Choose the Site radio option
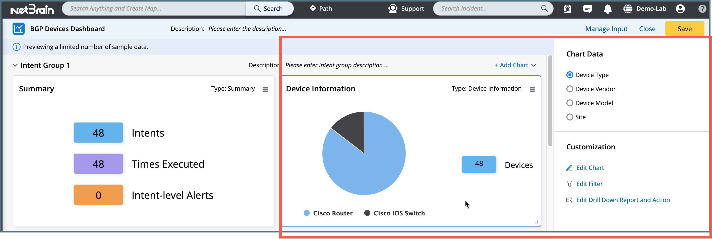 click(570, 117)
